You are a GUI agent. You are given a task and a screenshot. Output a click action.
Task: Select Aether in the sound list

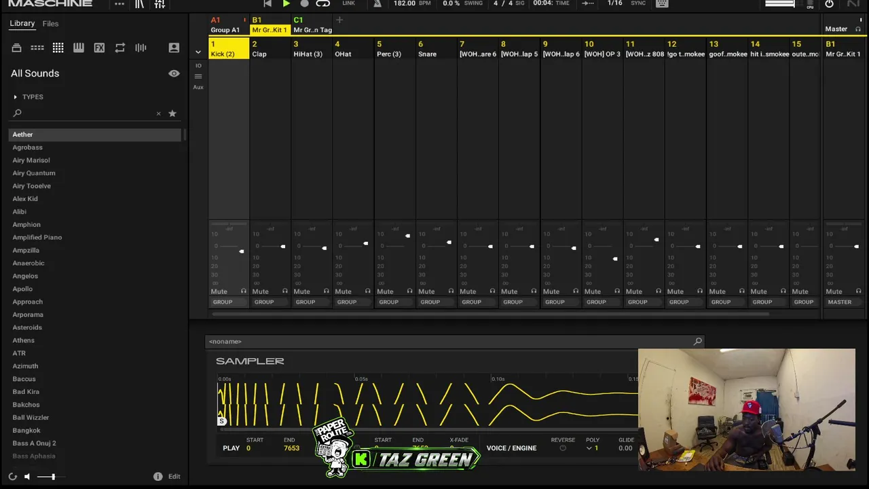(95, 134)
